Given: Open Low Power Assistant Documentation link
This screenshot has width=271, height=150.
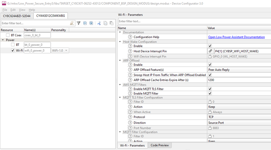Looking at the screenshot, I should click(236, 37).
